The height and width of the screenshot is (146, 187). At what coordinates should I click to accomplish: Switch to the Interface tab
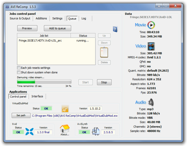pyautogui.click(x=37, y=96)
